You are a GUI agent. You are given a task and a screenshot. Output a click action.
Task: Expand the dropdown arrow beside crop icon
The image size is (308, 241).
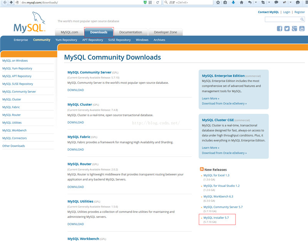[x=269, y=2]
